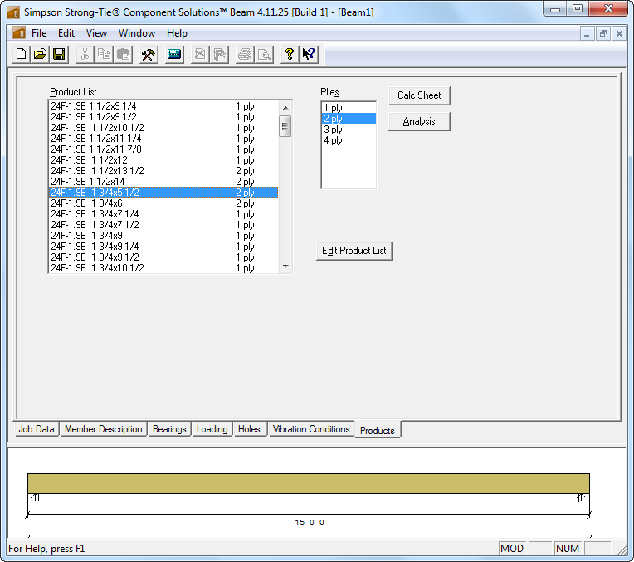Select product 24F-1.9E 1 1/2x11 1/4

(x=163, y=139)
